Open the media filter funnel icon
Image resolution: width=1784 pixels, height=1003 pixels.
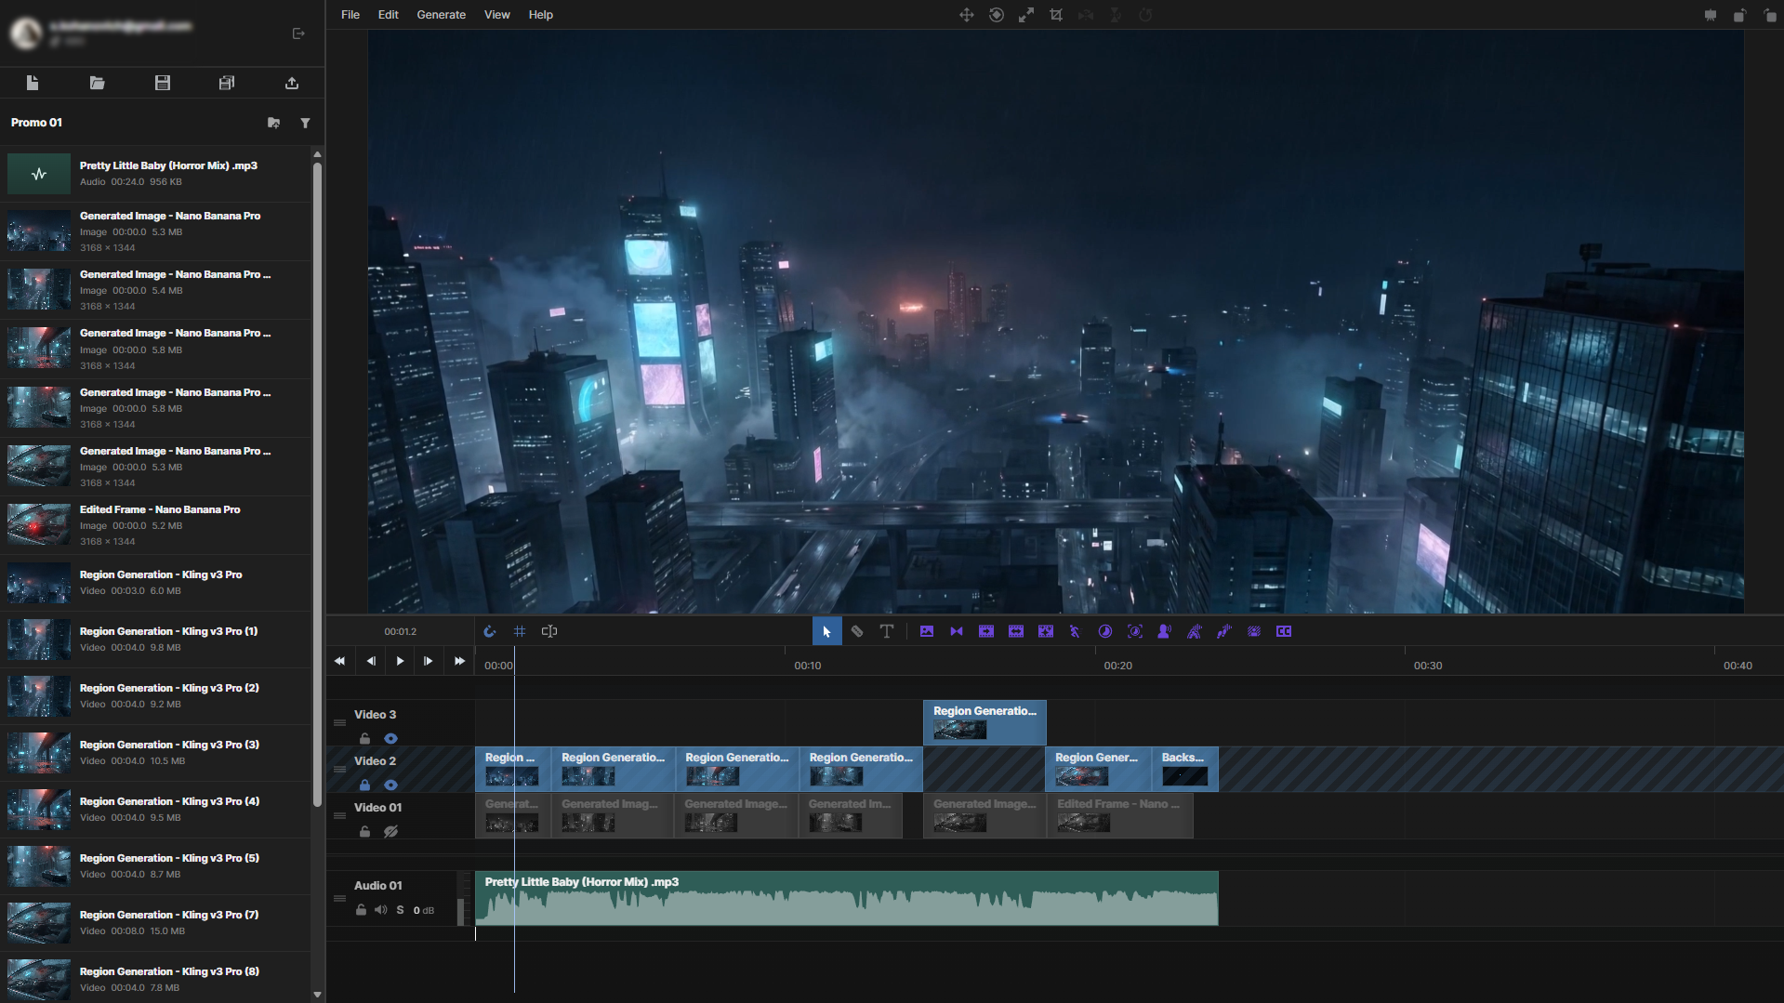(305, 123)
